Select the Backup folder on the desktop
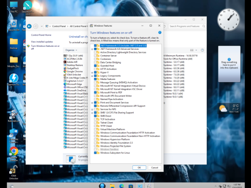Image resolution: width=251 pixels, height=188 pixels. [x=14, y=44]
